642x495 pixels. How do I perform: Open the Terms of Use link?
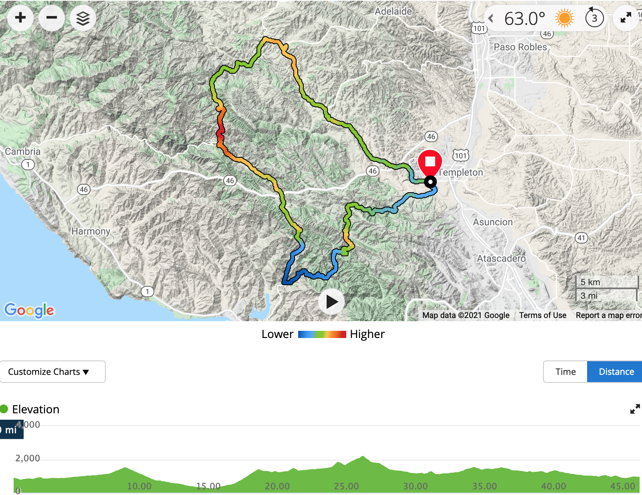pos(543,315)
